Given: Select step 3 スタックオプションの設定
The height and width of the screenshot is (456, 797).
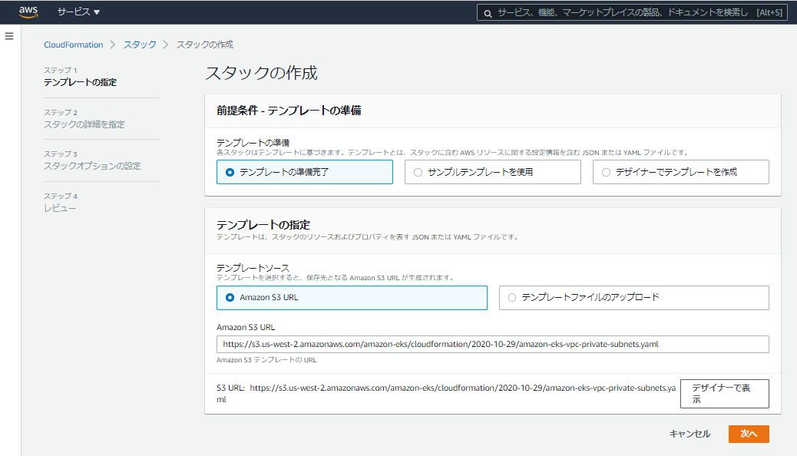Looking at the screenshot, I should pyautogui.click(x=92, y=167).
